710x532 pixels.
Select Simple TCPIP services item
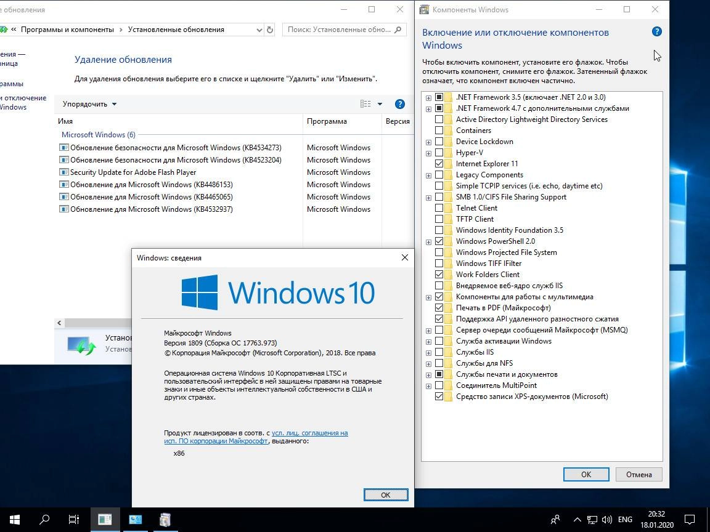[529, 185]
